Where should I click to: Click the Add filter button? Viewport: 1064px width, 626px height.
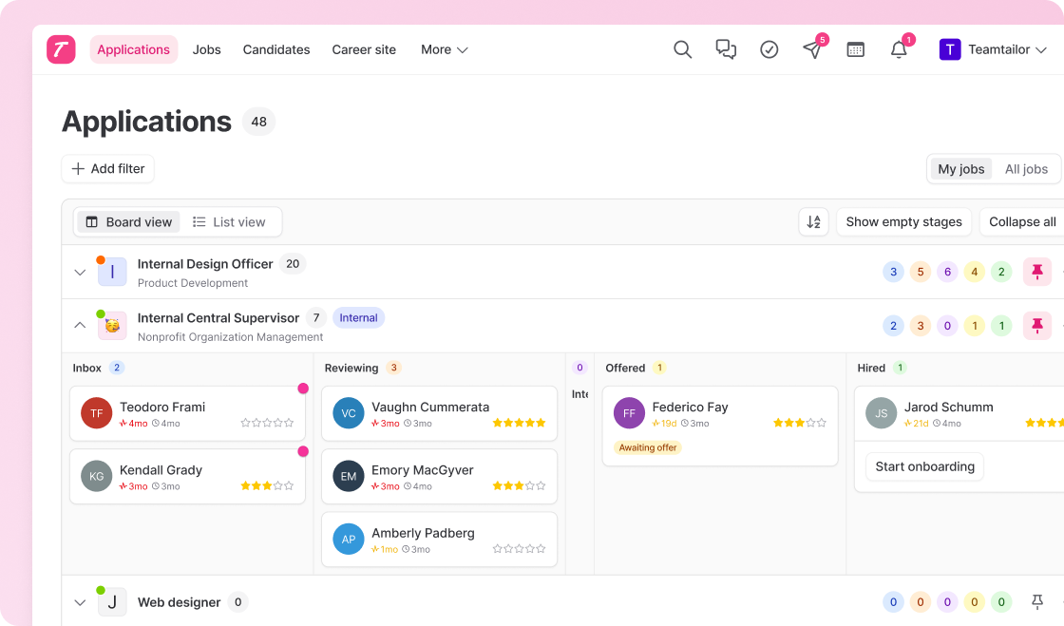(108, 169)
